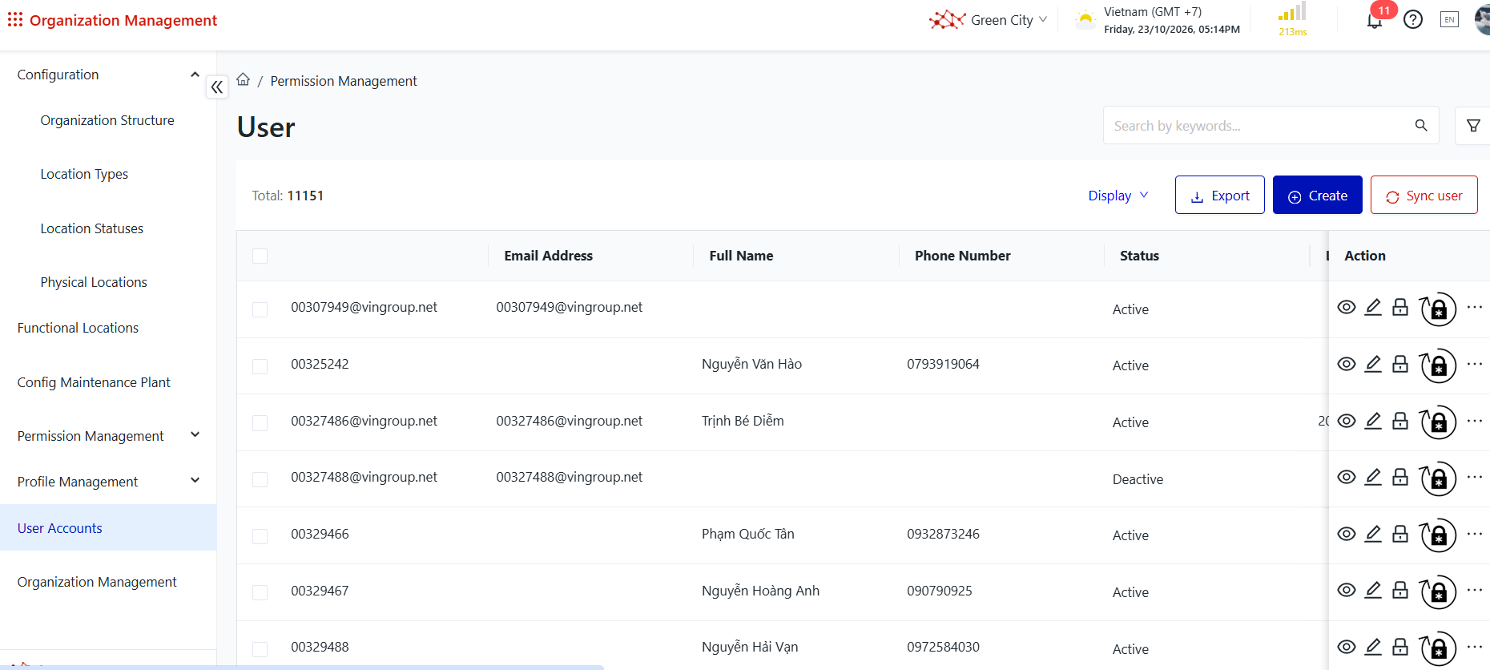Select User Accounts in sidebar
Screen dimensions: 1490x670
tap(108, 527)
